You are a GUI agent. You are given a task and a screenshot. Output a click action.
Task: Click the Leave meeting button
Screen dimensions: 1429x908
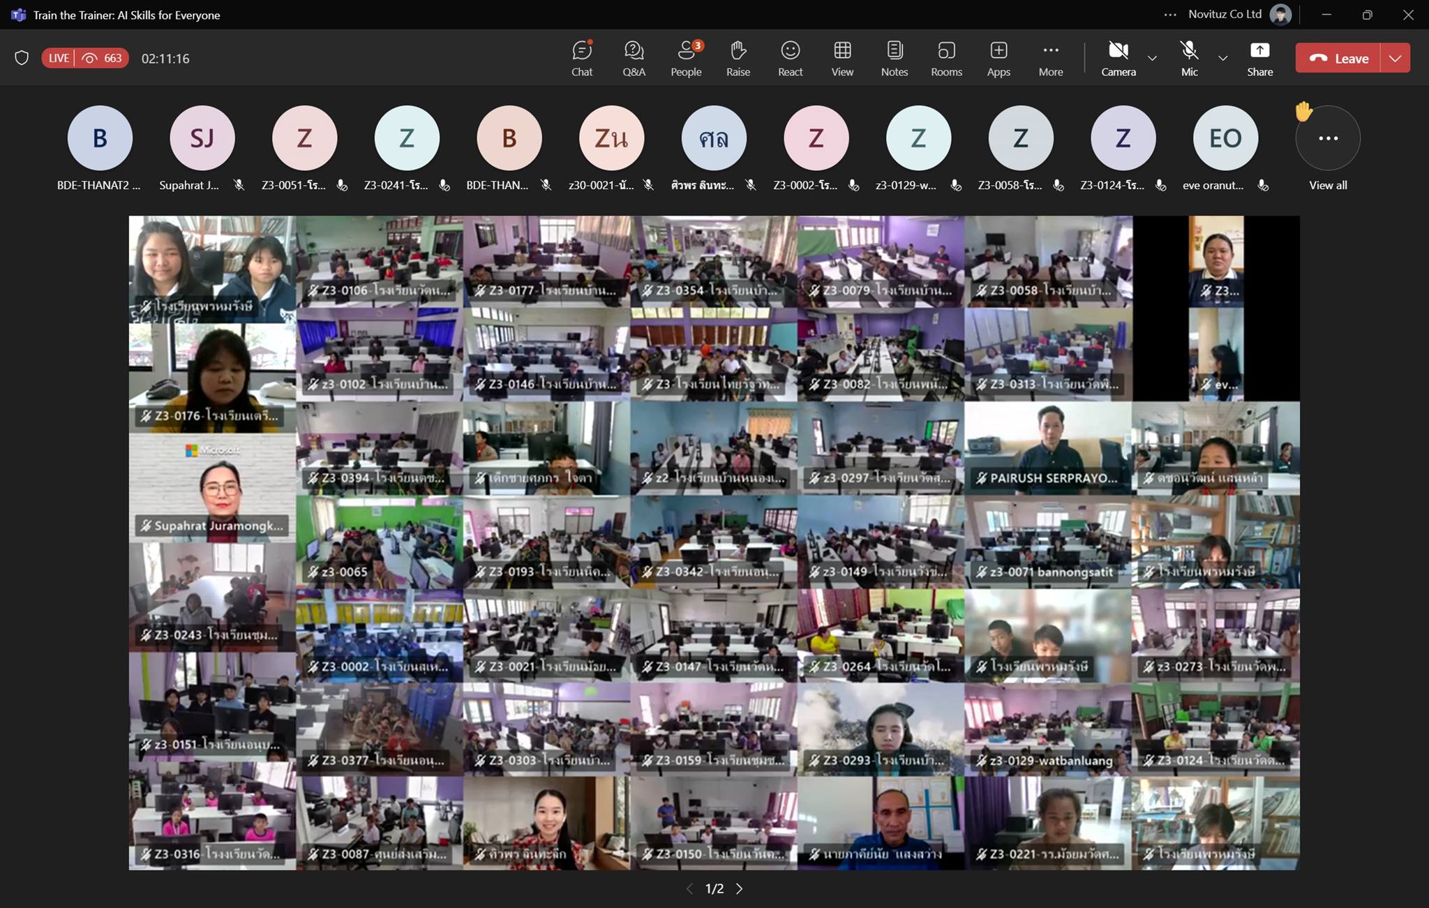tap(1338, 59)
